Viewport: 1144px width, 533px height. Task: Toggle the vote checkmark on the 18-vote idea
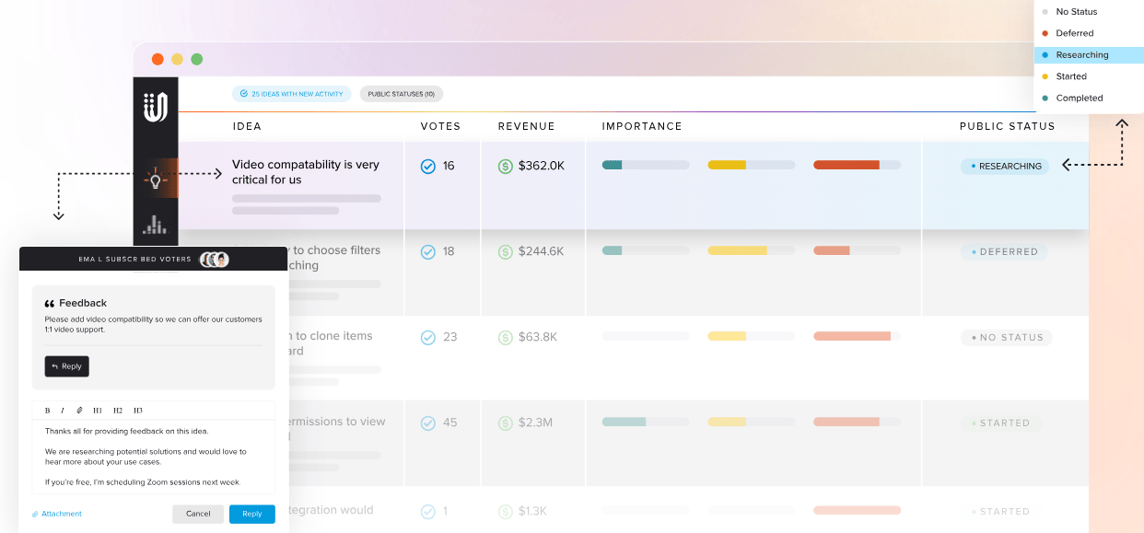pos(427,250)
